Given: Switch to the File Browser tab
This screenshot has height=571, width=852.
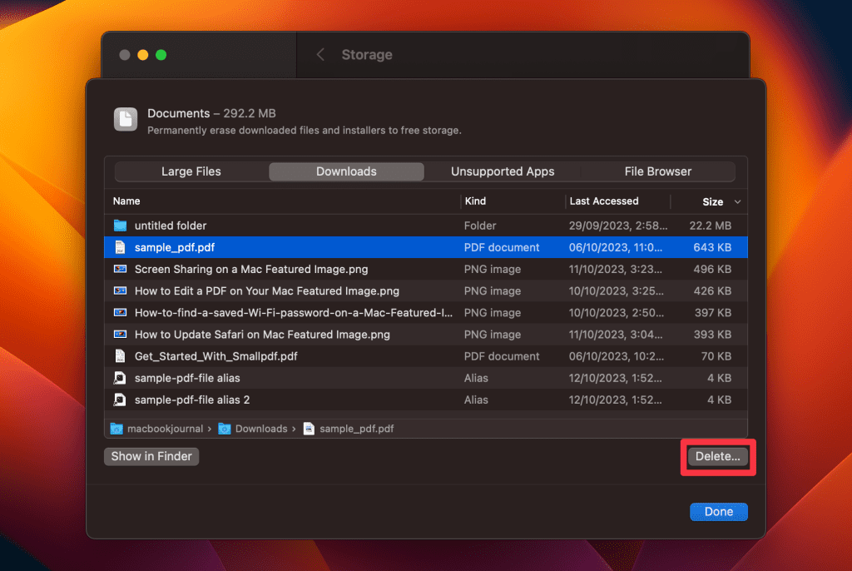Looking at the screenshot, I should coord(657,171).
